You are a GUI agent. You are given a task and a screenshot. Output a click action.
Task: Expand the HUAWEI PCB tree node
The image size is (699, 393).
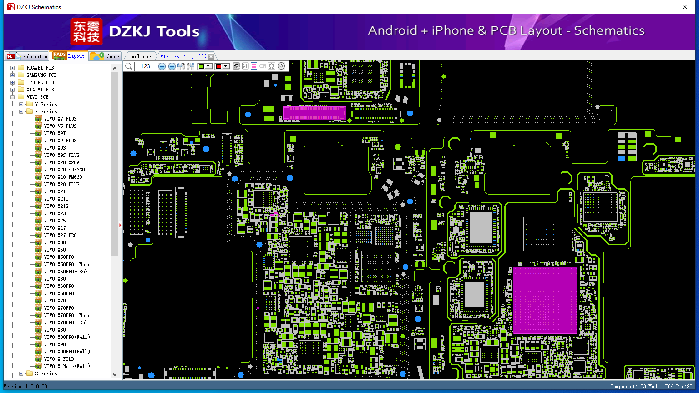click(13, 68)
